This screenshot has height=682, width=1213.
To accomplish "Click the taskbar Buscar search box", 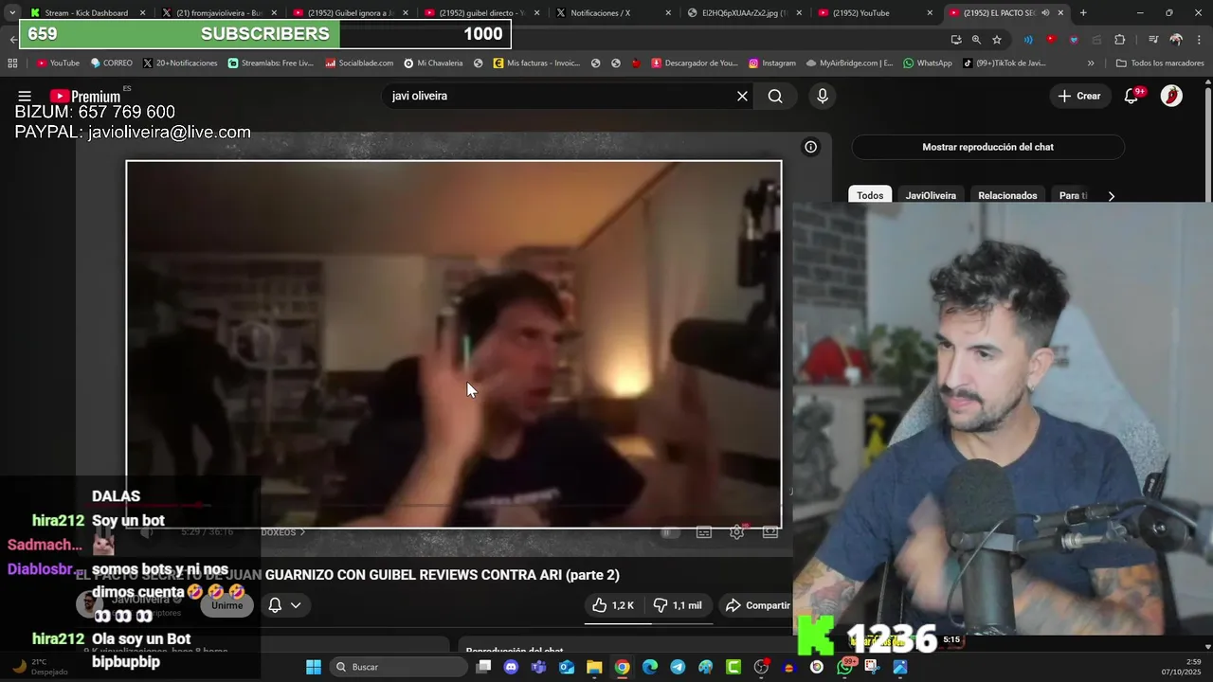I will (400, 667).
